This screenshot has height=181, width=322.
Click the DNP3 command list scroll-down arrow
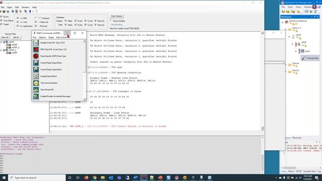[85, 100]
